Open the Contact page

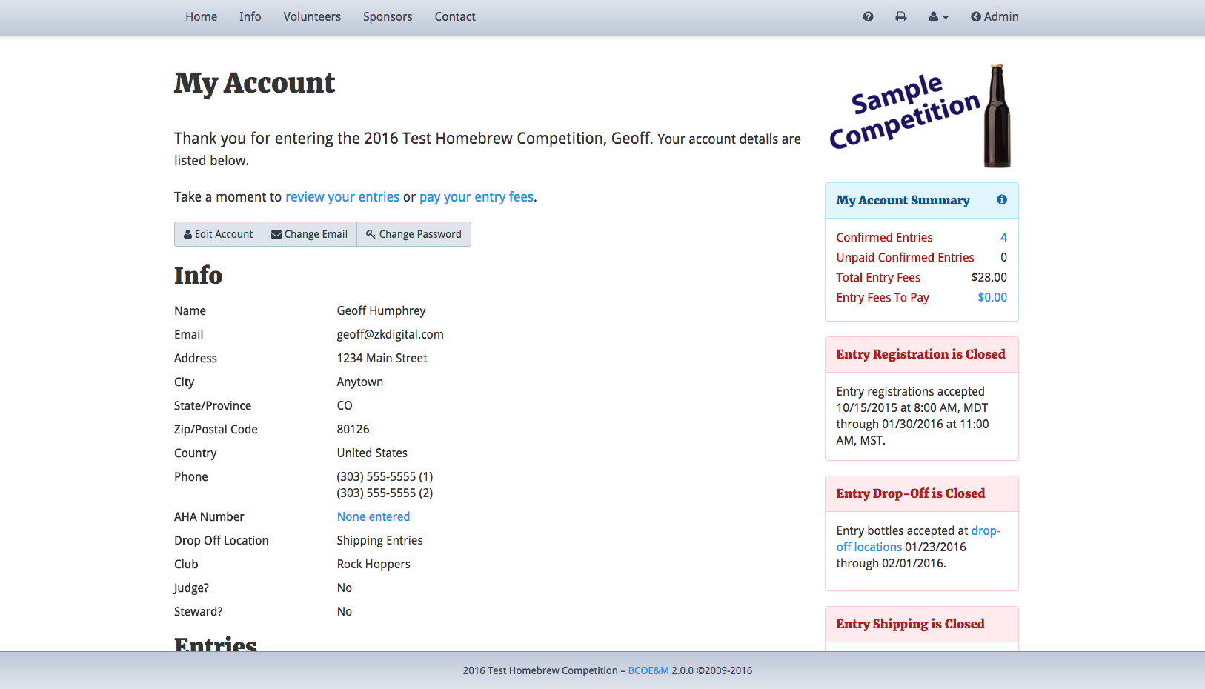[455, 16]
